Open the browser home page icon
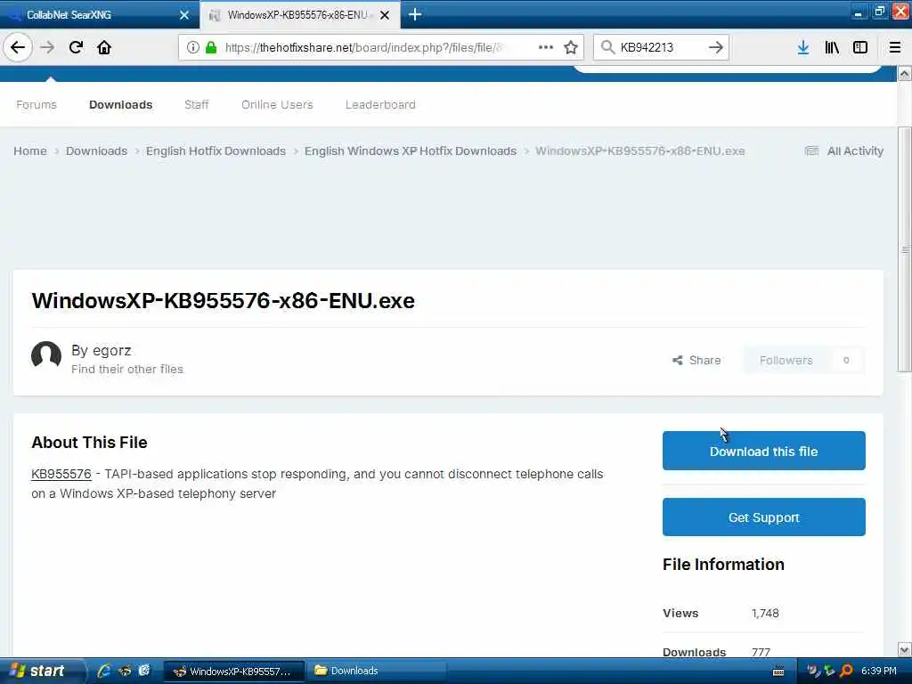 click(104, 47)
